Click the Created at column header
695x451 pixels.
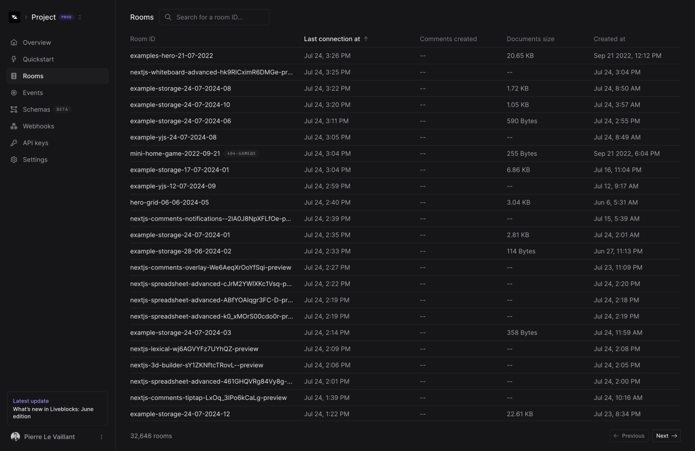[609, 39]
